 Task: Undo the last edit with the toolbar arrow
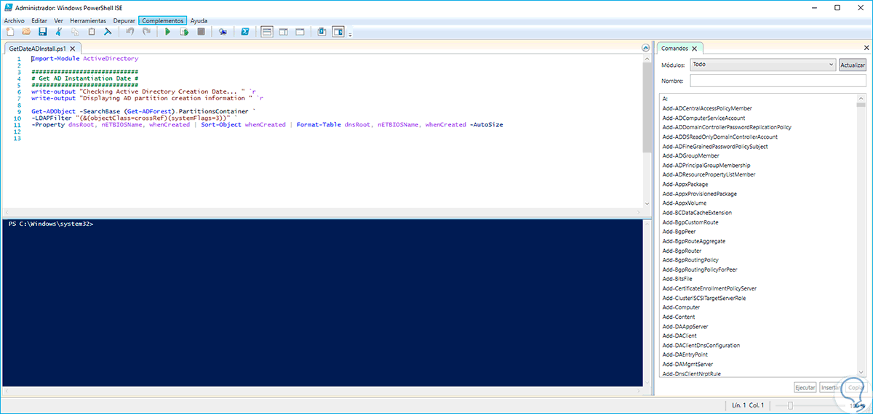pyautogui.click(x=129, y=32)
